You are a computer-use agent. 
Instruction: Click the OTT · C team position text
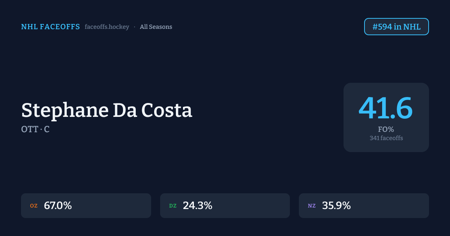tap(35, 130)
